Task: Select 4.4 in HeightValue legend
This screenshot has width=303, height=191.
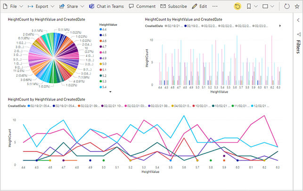Action: click(x=103, y=29)
